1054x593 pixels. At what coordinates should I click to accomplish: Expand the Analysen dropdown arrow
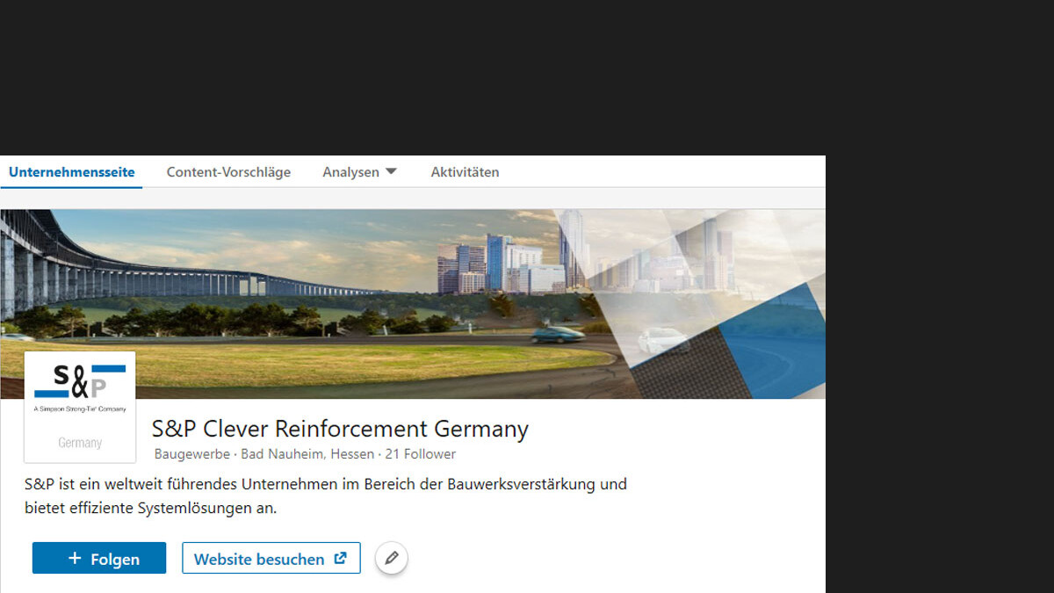(x=391, y=171)
